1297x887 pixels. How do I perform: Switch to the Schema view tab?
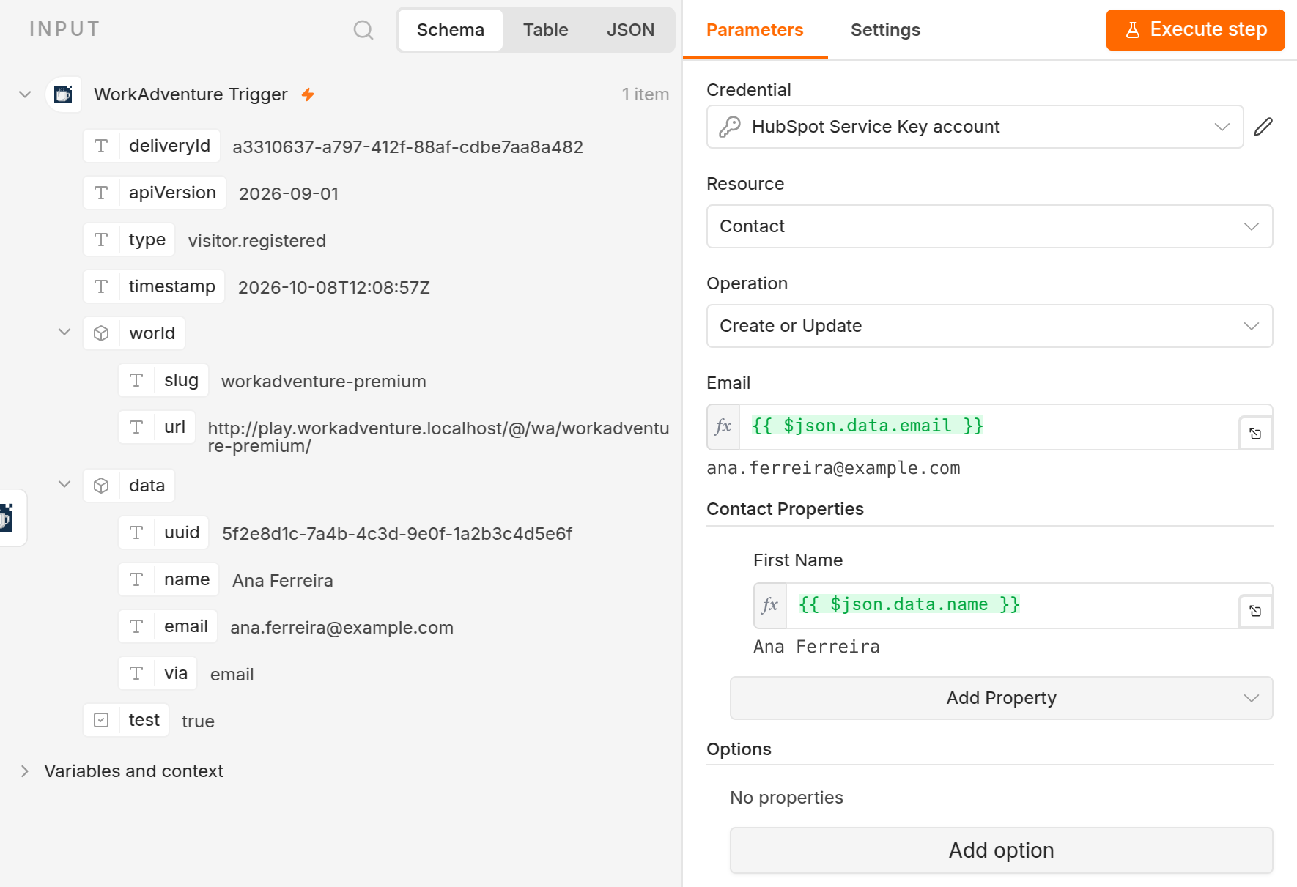451,30
